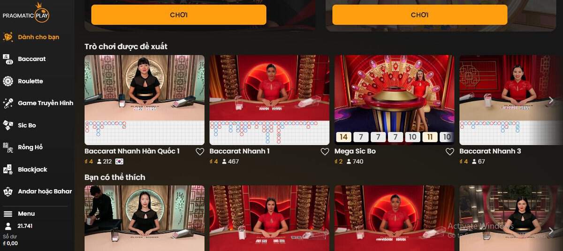Viewport: 563px width, 251px height.
Task: Toggle the heart on Baccarat Nhanh 1
Action: (325, 152)
